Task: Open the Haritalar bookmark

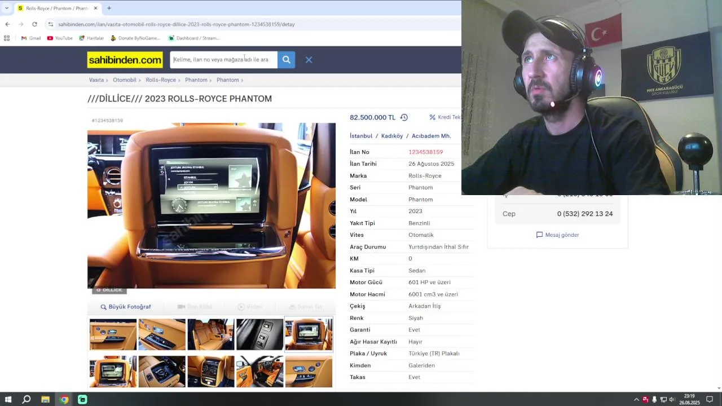Action: 91,38
